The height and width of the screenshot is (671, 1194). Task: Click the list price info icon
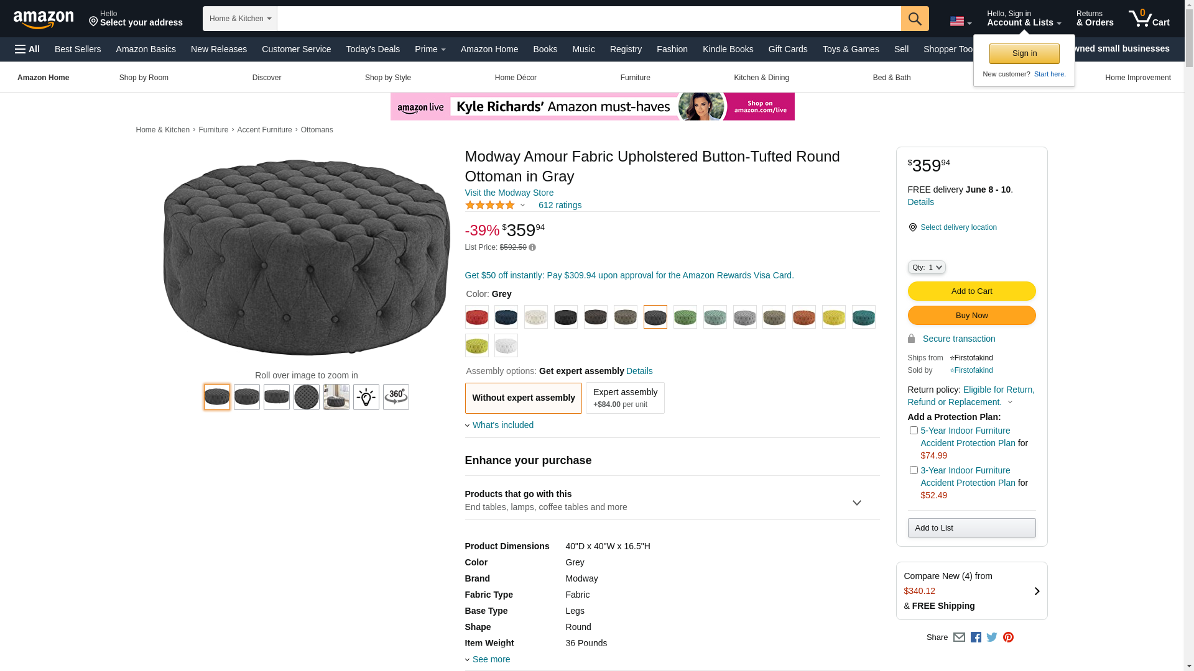532,248
